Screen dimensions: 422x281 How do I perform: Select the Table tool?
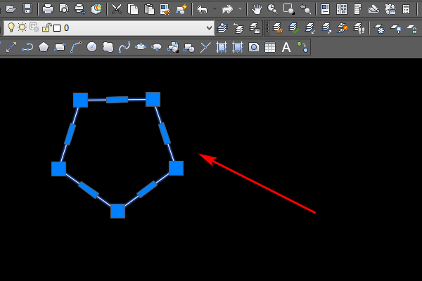point(270,47)
